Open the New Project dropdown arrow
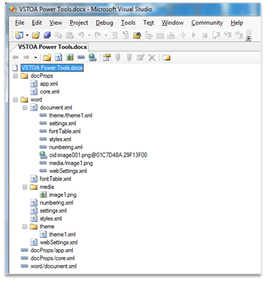 point(27,35)
